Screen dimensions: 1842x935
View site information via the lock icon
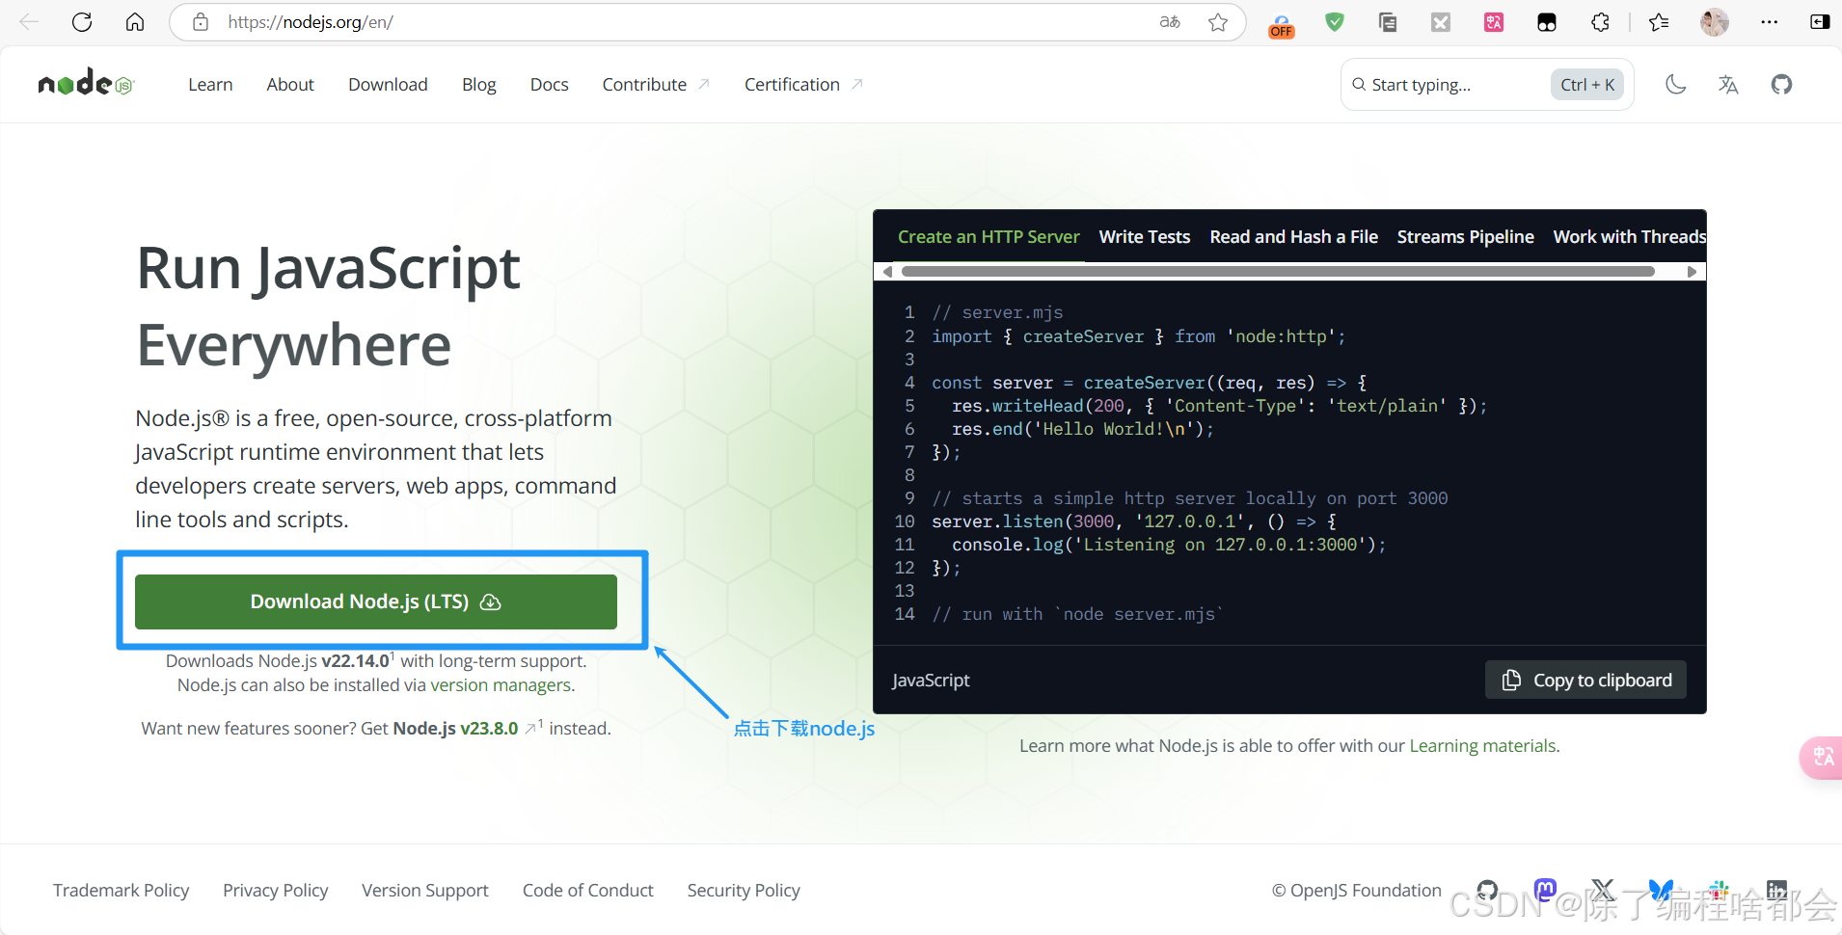point(201,22)
